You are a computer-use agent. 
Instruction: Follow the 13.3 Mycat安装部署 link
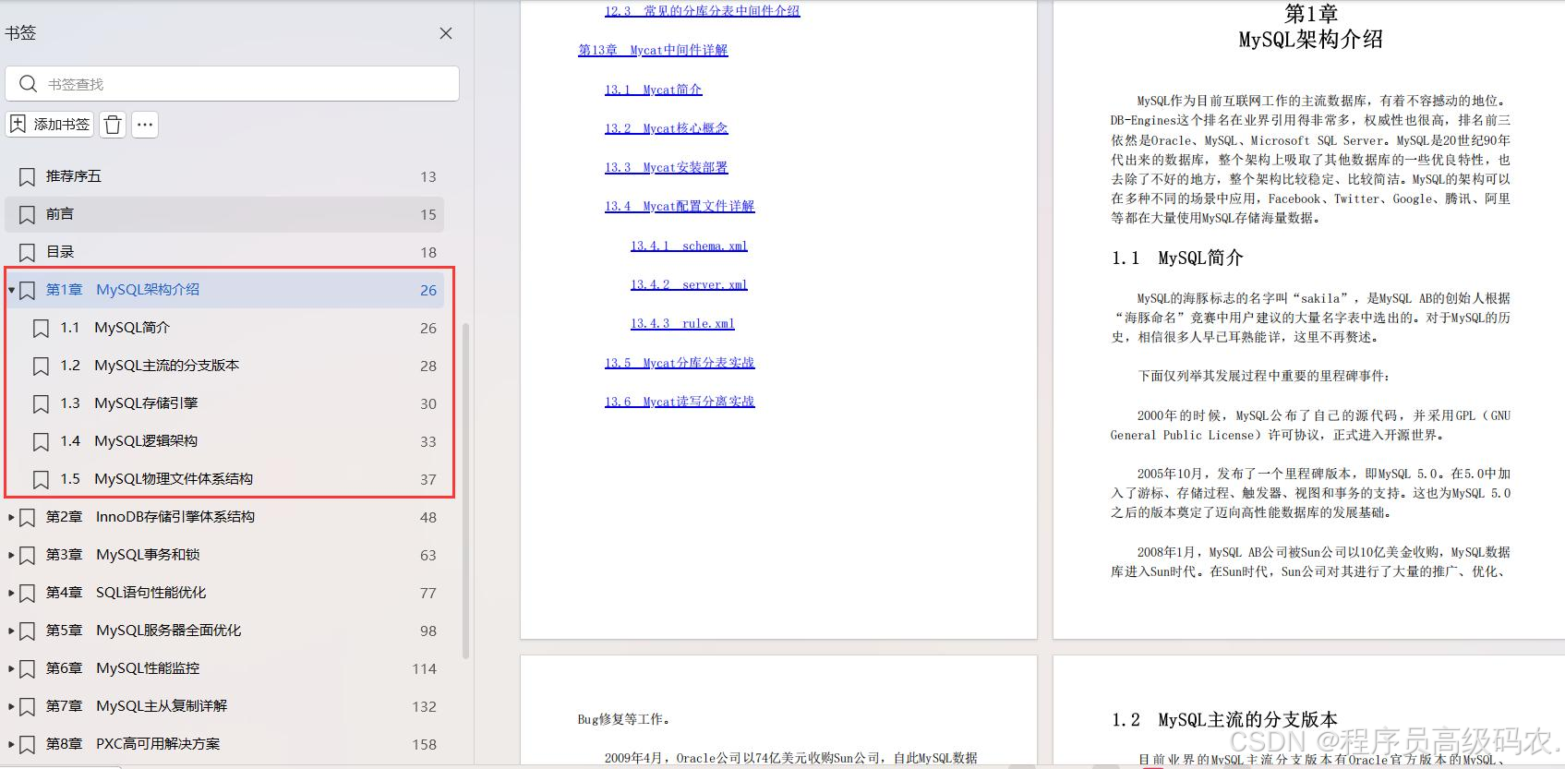[x=666, y=167]
